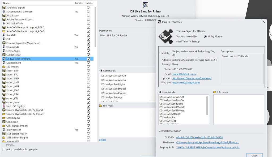Uncheck Enabled for 3D Studio Export
Viewport: 272px width, 157px height.
pyautogui.click(x=88, y=7)
